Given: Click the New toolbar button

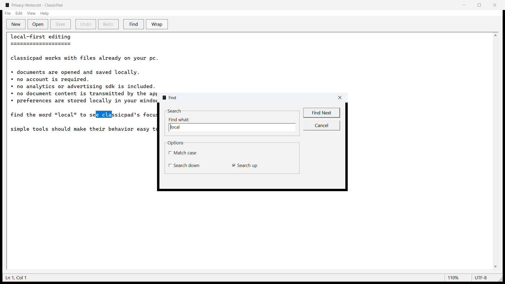Looking at the screenshot, I should (x=16, y=24).
